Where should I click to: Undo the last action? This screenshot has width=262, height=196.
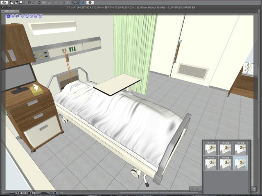(29, 3)
